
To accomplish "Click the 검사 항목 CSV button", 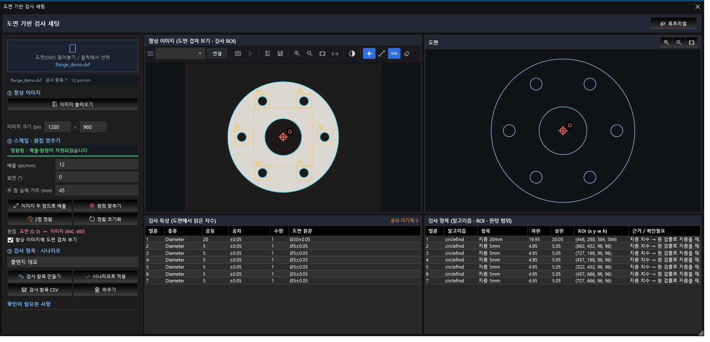I will click(x=40, y=290).
